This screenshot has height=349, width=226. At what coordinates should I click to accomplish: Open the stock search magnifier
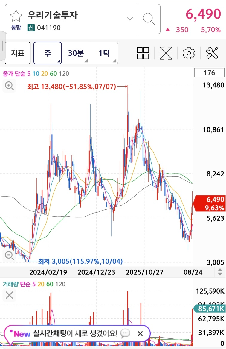coord(149,19)
